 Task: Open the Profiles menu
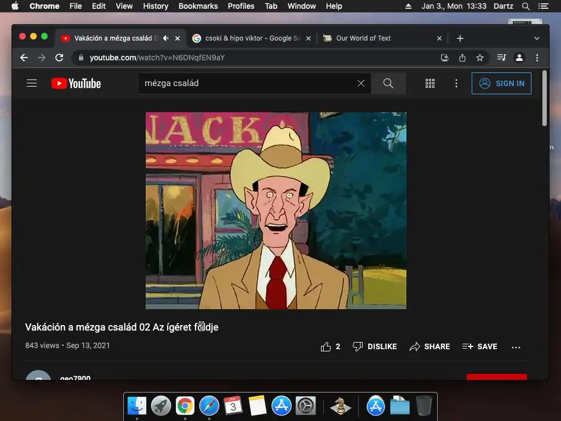[x=241, y=6]
